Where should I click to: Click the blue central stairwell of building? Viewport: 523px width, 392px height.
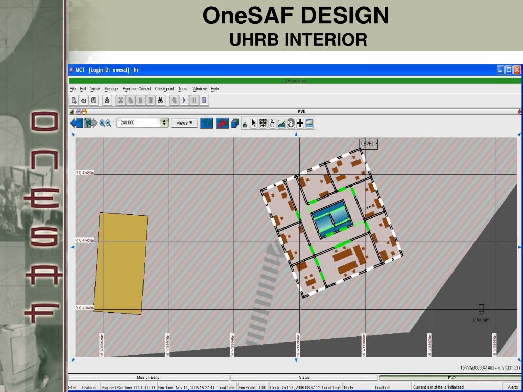[x=331, y=219]
